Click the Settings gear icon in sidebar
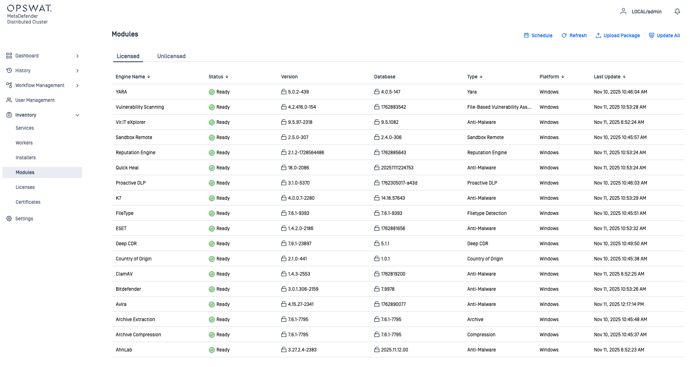 (9, 219)
